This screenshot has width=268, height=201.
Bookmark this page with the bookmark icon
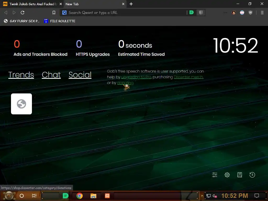54,13
